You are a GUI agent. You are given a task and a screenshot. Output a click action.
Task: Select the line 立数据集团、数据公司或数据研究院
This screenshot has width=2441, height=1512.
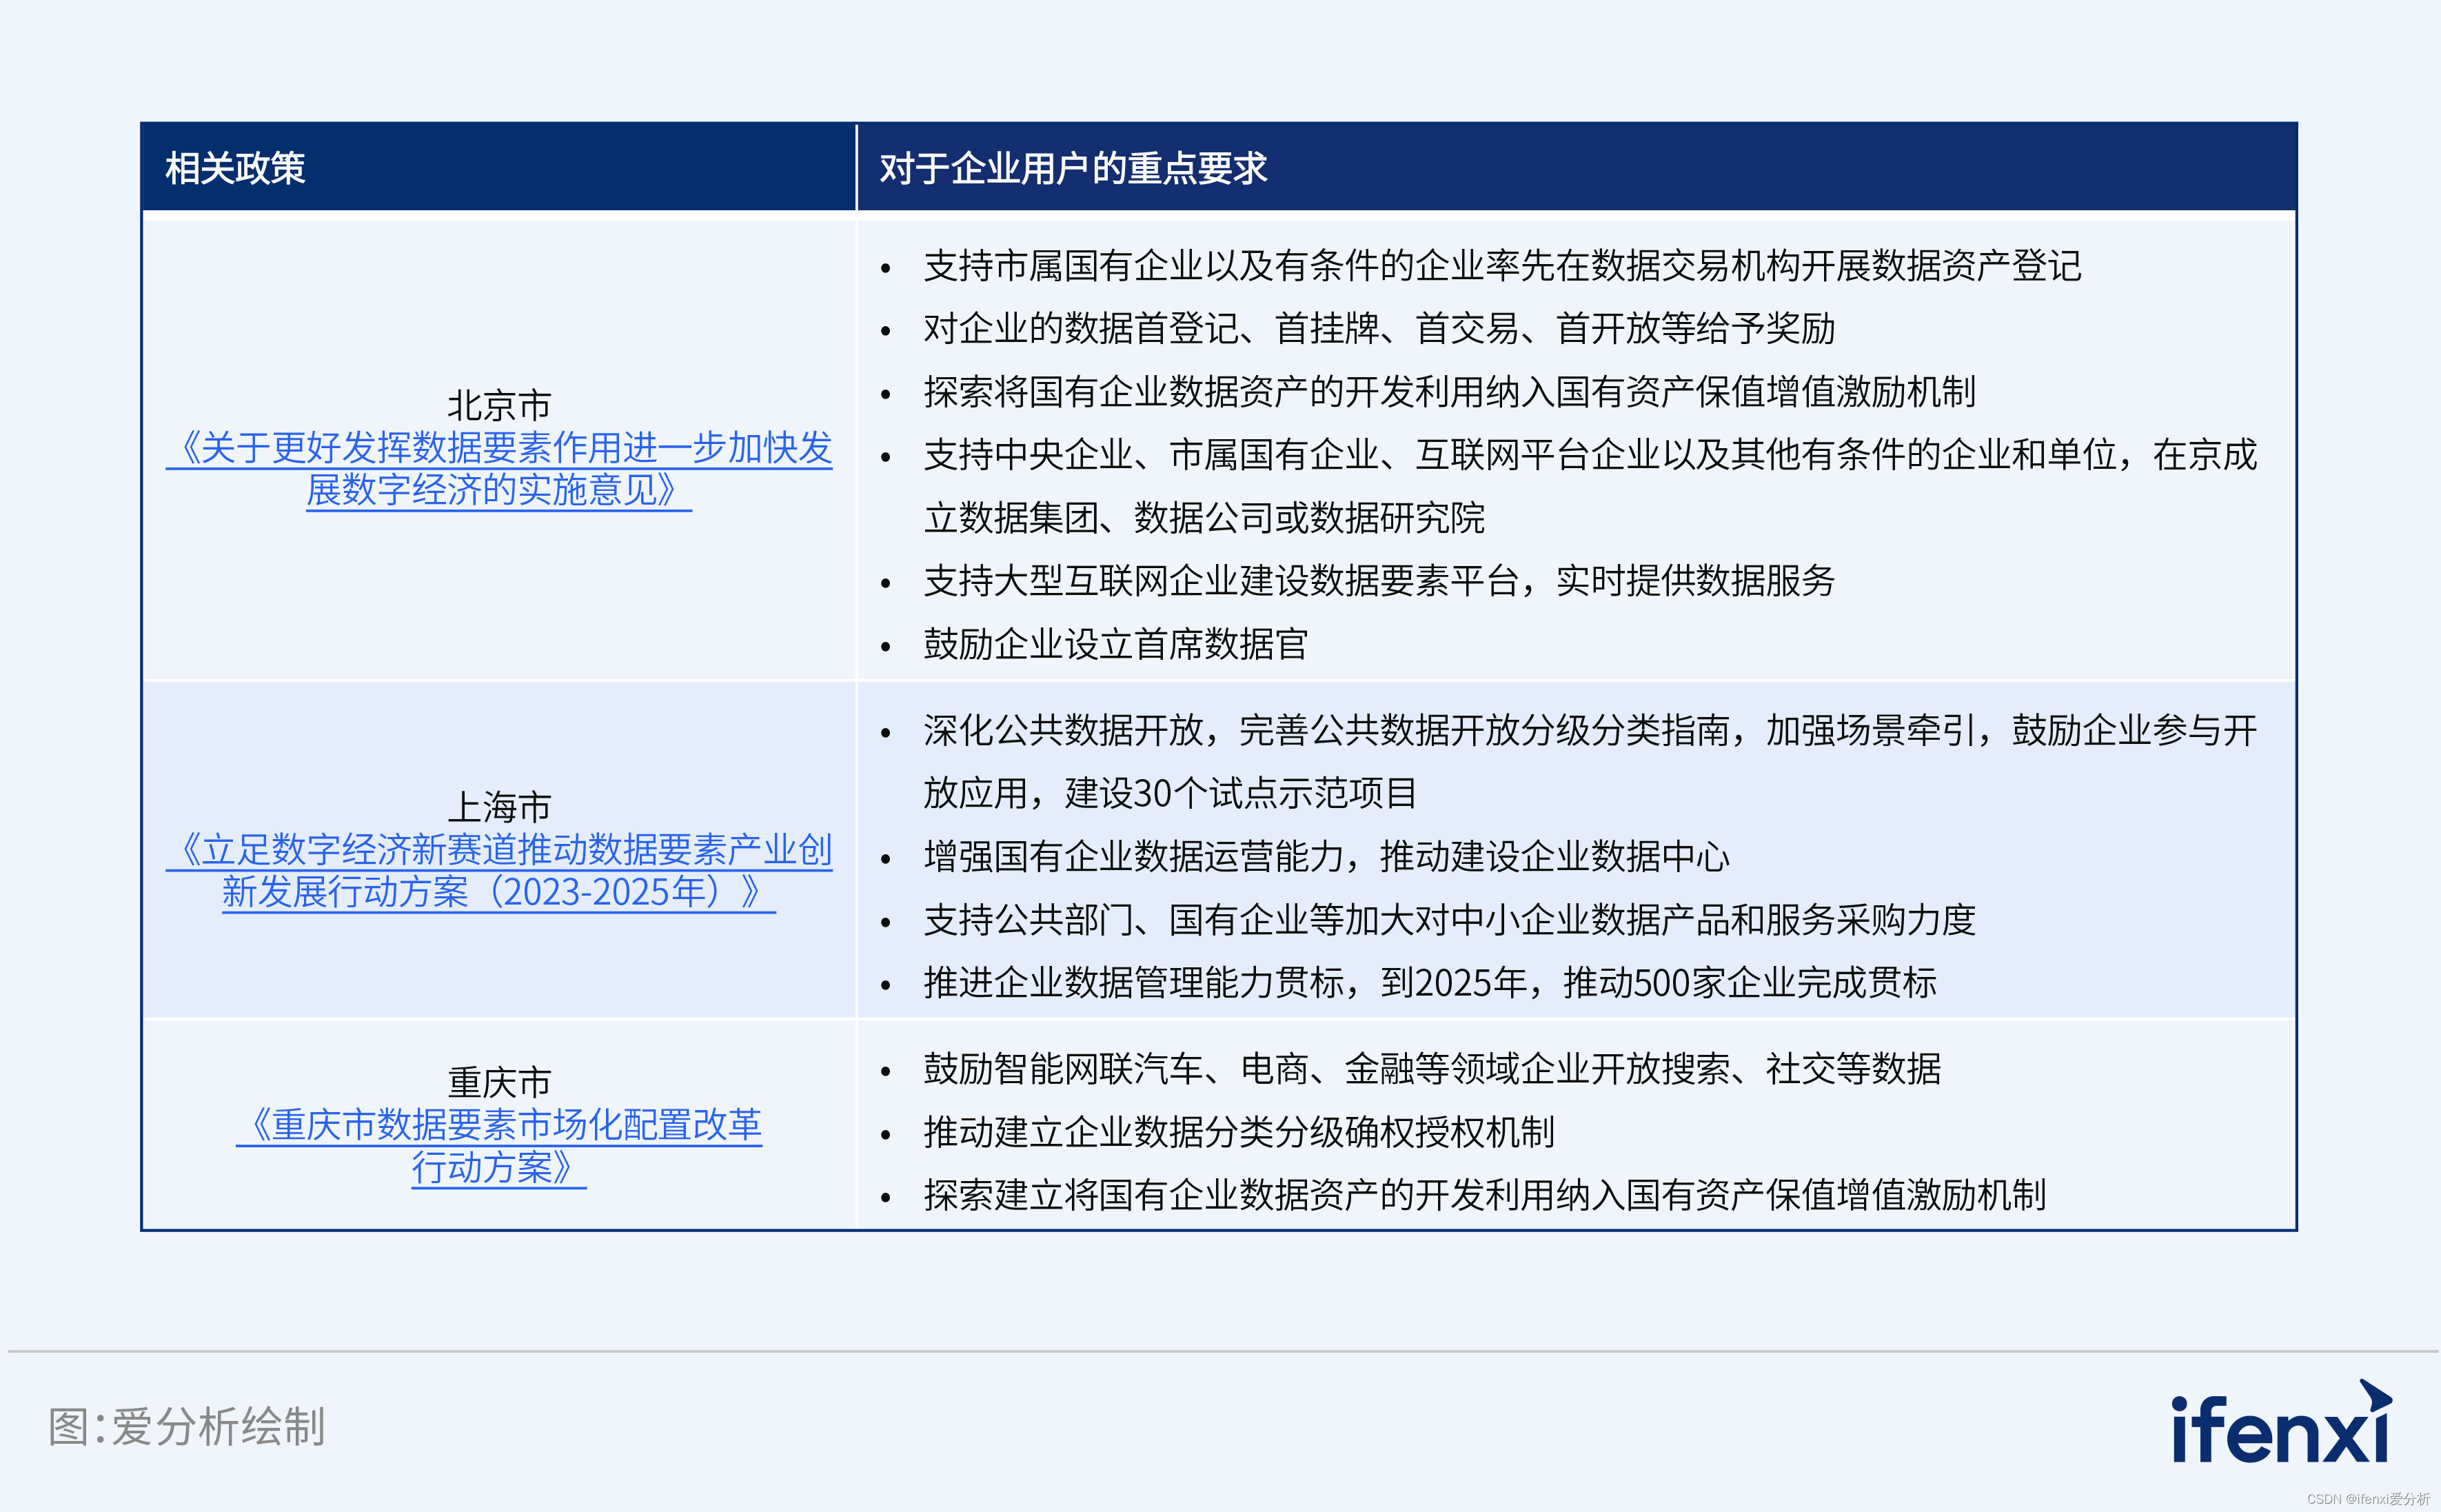pyautogui.click(x=1204, y=518)
